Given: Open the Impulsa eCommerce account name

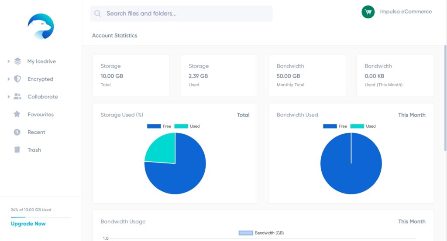Looking at the screenshot, I should pyautogui.click(x=406, y=12).
